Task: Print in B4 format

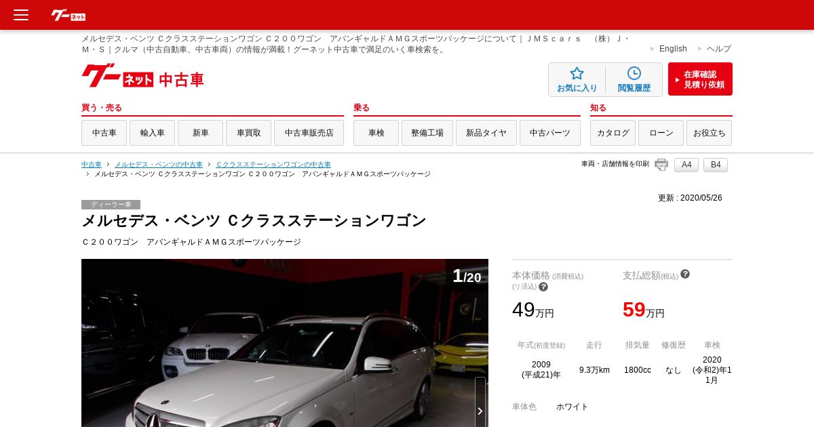Action: point(716,165)
